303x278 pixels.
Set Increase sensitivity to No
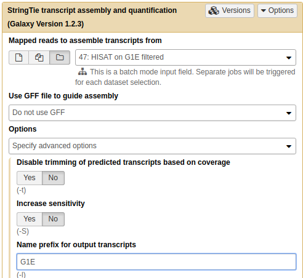[53, 219]
